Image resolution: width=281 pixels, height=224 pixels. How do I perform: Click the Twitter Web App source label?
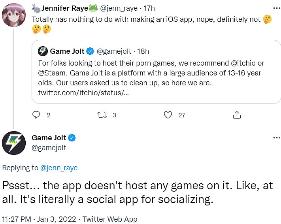click(x=109, y=218)
